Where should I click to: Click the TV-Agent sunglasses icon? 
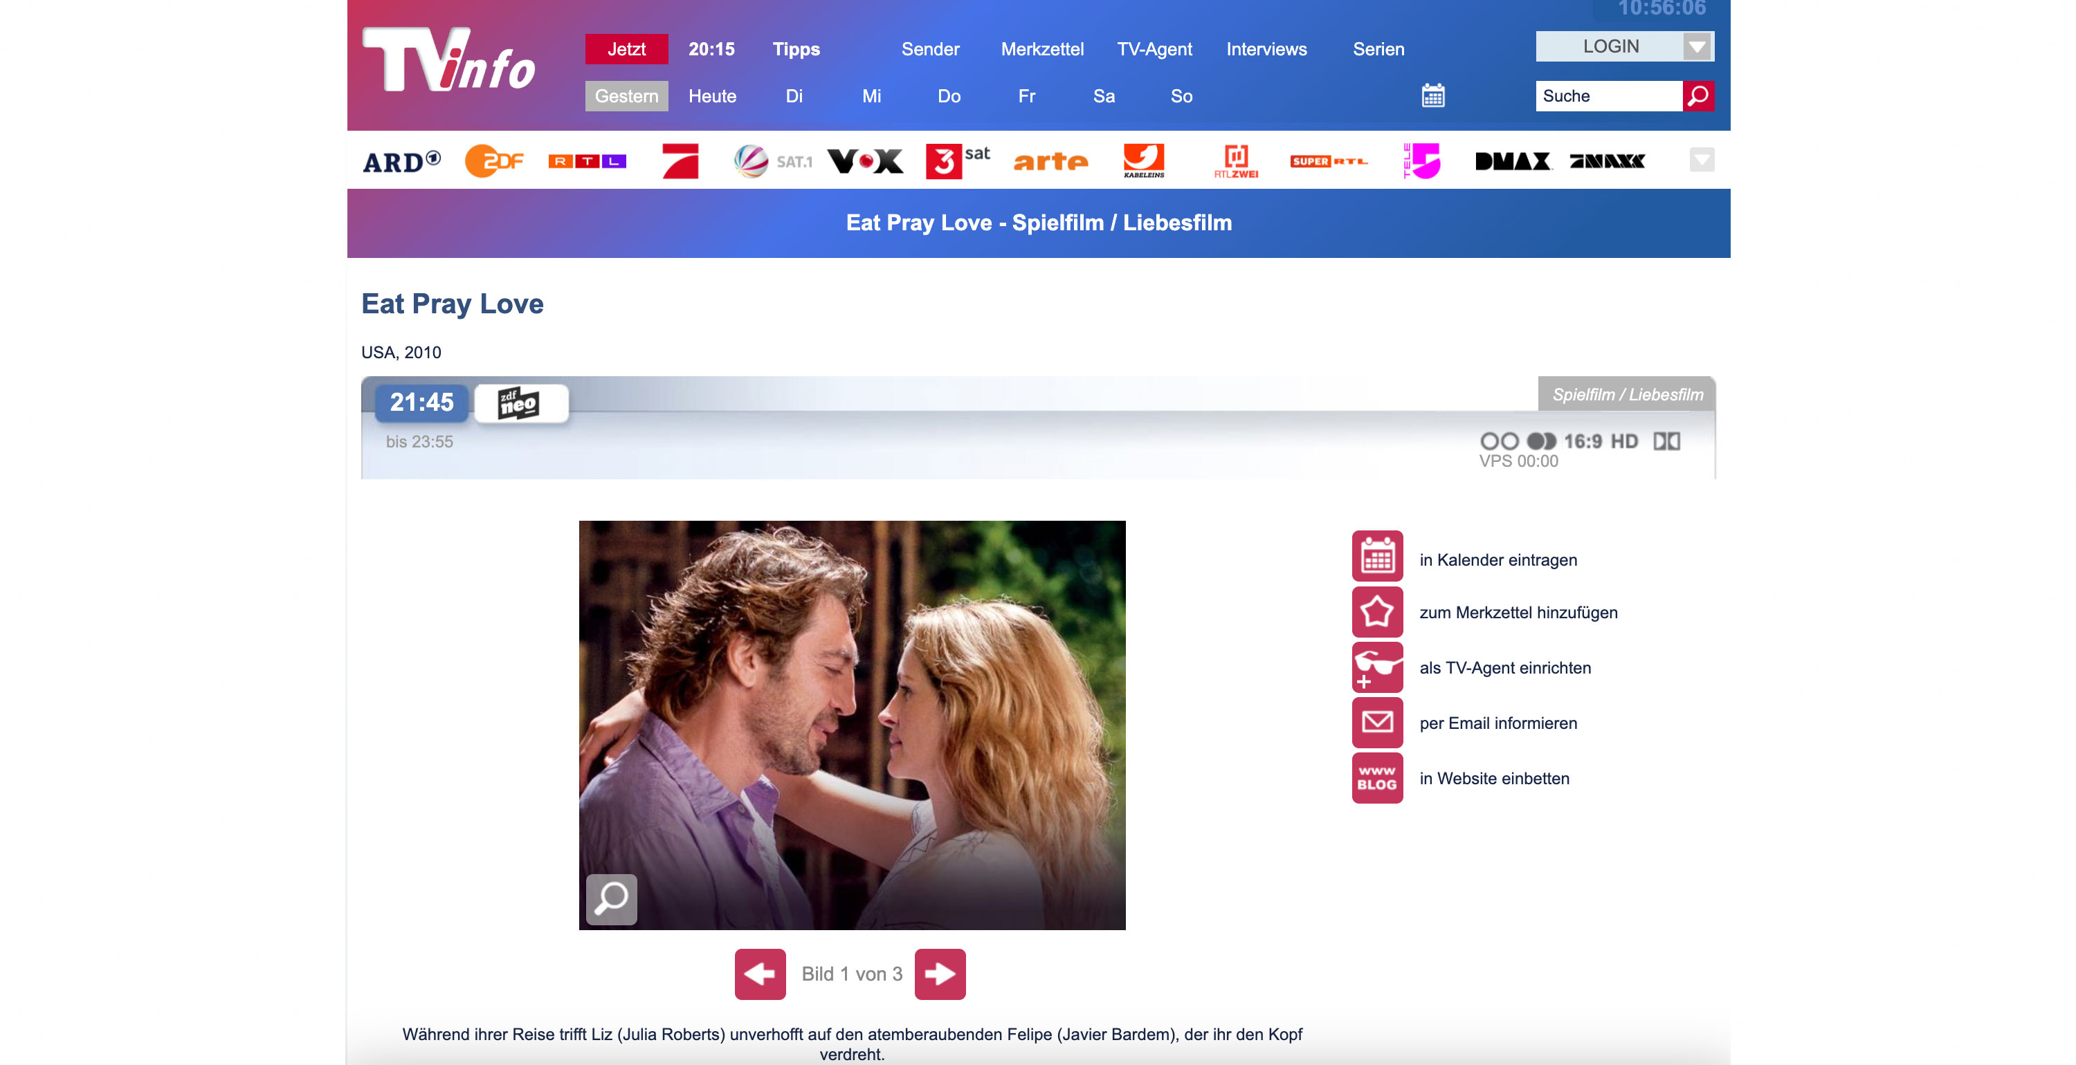click(x=1377, y=667)
